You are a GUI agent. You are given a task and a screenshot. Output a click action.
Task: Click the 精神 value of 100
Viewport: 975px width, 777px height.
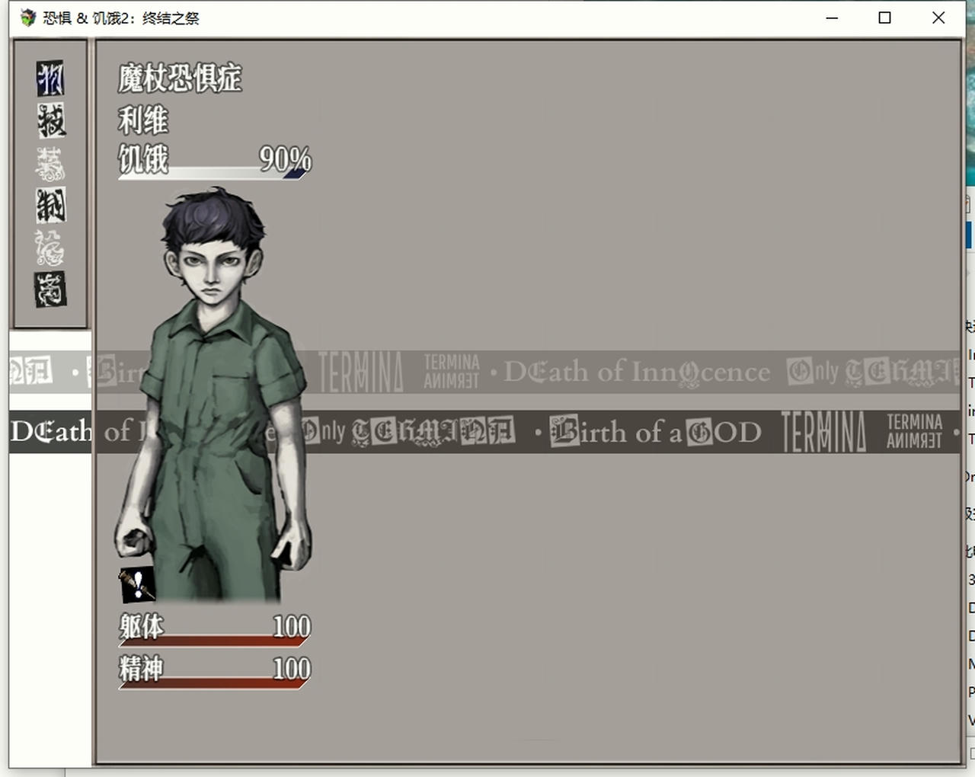click(292, 668)
